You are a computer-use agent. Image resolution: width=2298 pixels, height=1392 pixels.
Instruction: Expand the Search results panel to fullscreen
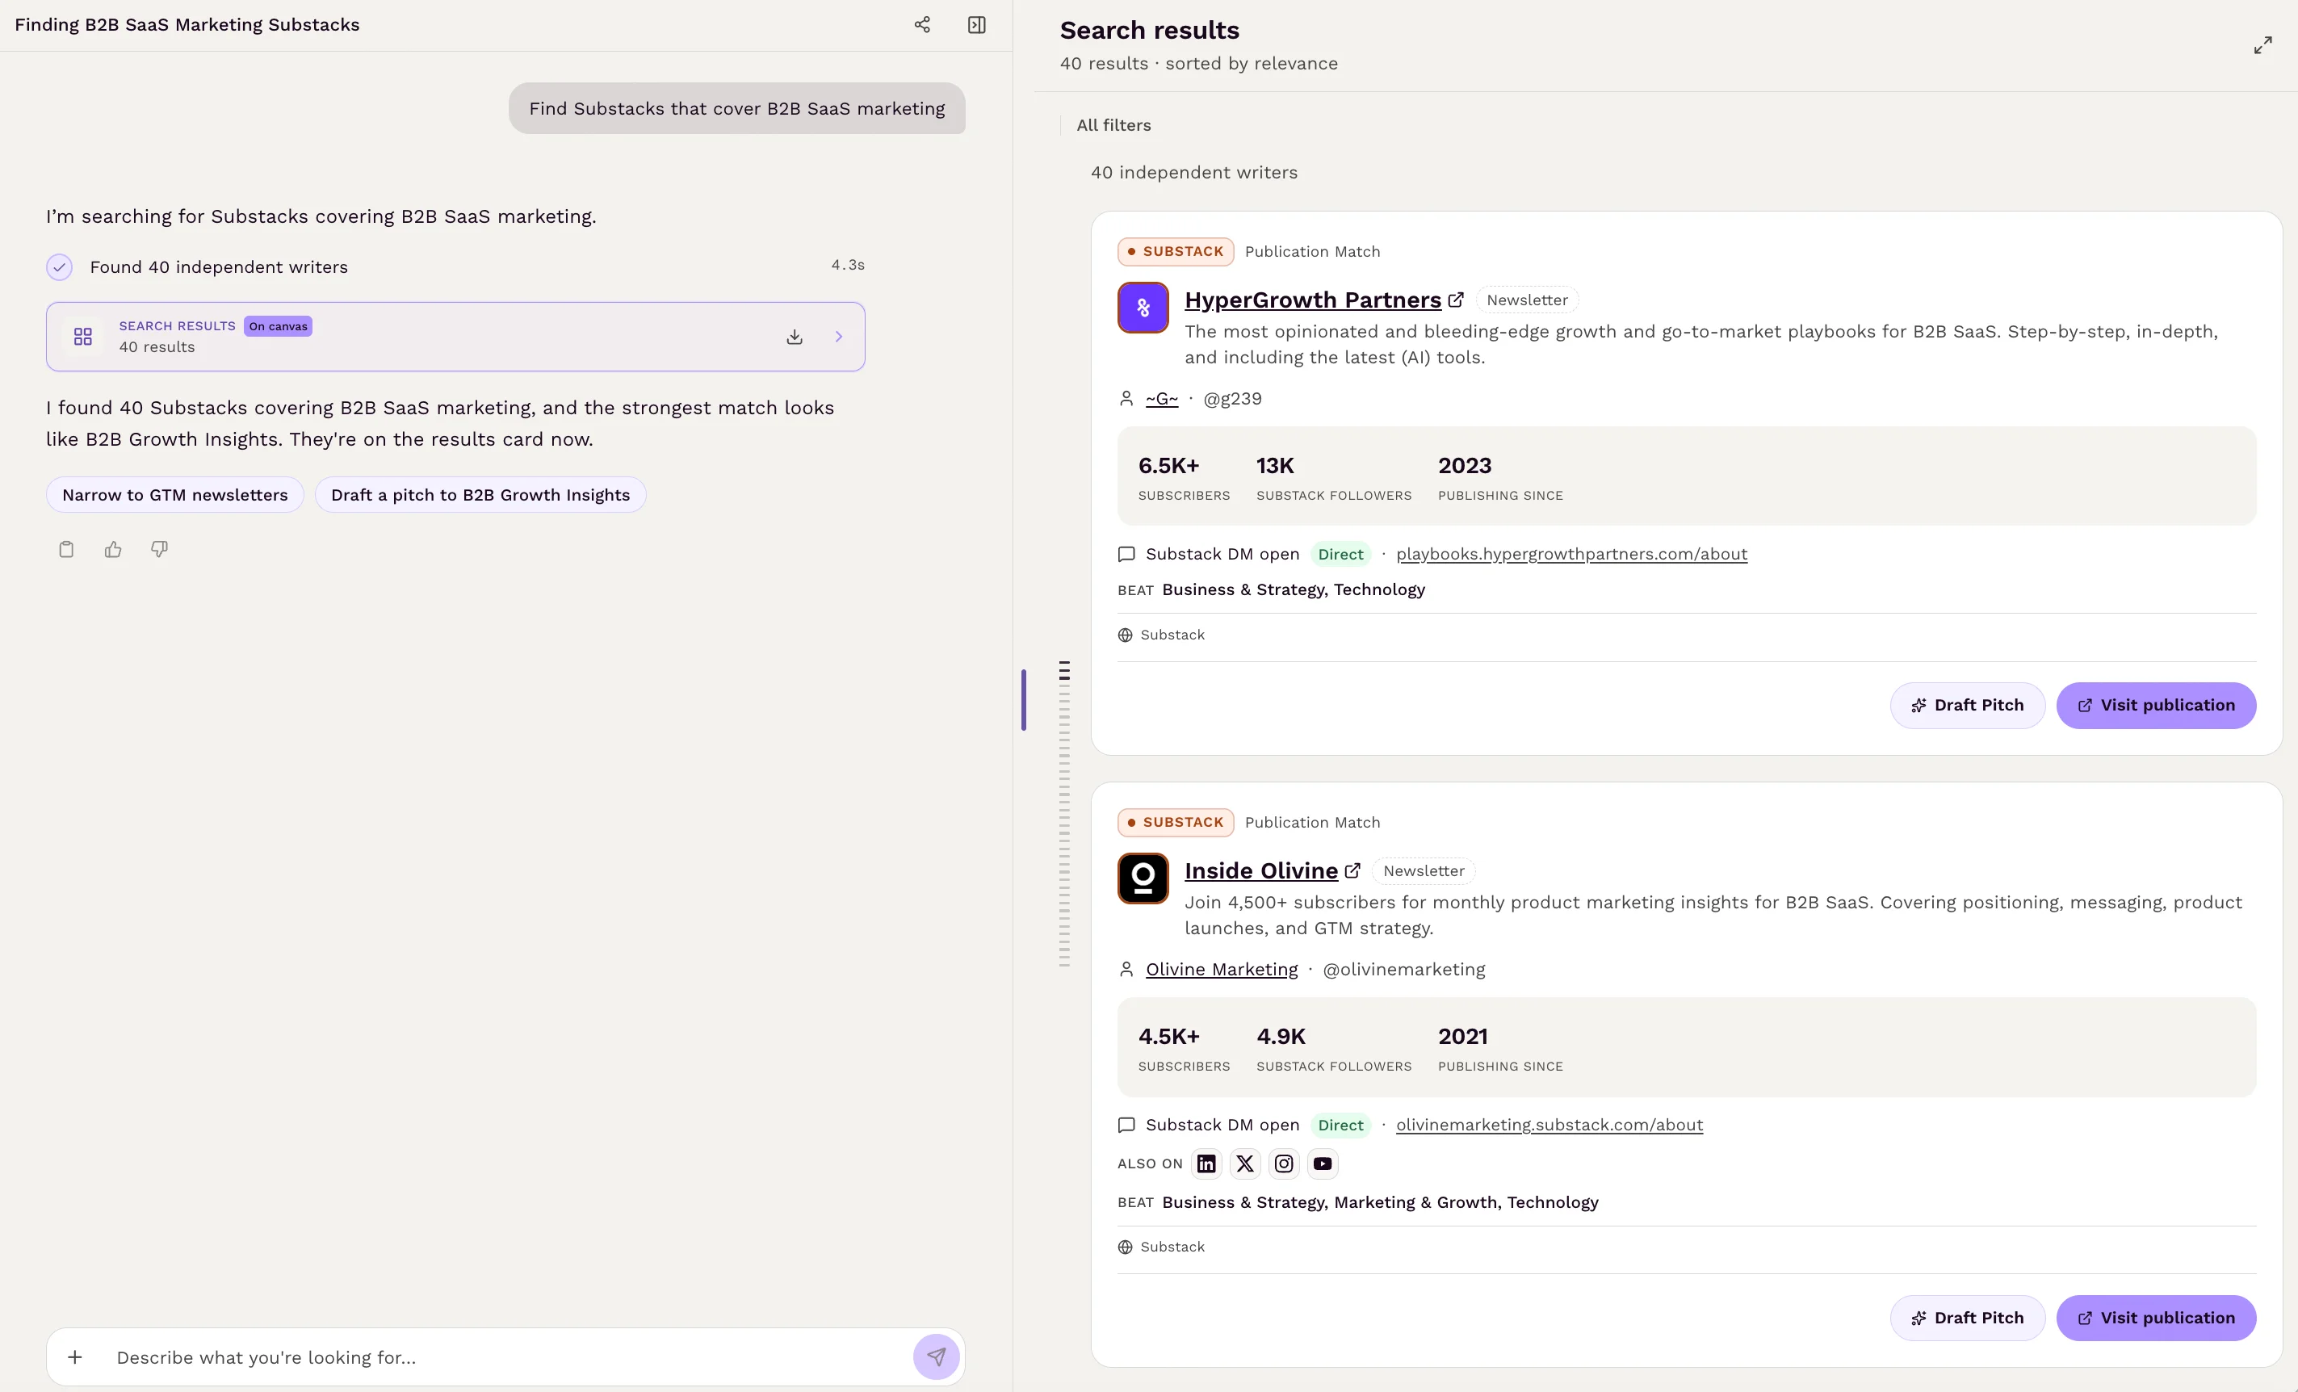click(x=2262, y=46)
